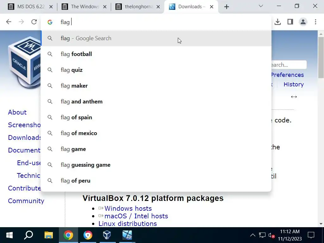Viewport: 324px width, 243px height.
Task: Click the VirtualBox site search field
Action: pyautogui.click(x=289, y=65)
